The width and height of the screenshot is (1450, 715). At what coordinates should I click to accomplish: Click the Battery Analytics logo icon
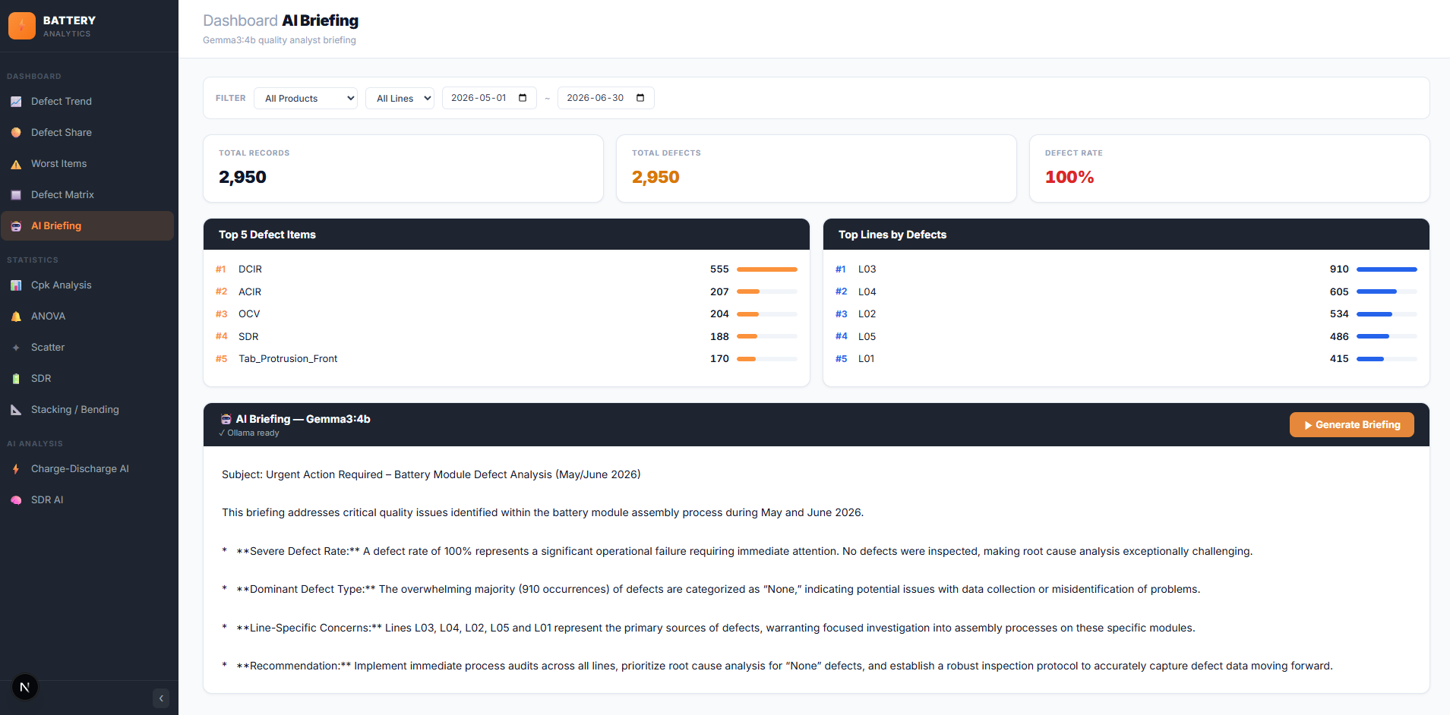pos(21,26)
